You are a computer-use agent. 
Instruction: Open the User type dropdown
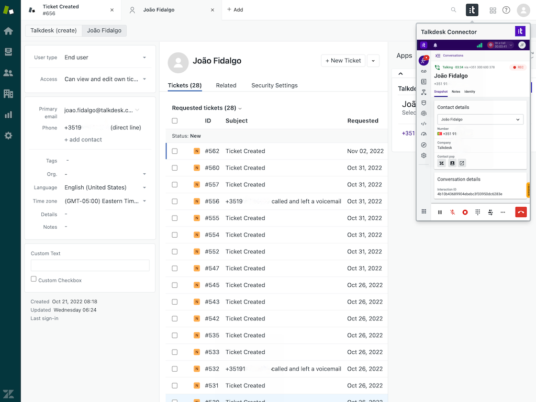[x=105, y=58]
